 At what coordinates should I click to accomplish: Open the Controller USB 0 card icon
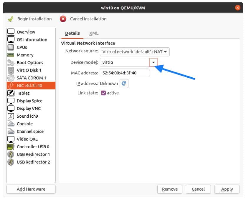click(11, 147)
